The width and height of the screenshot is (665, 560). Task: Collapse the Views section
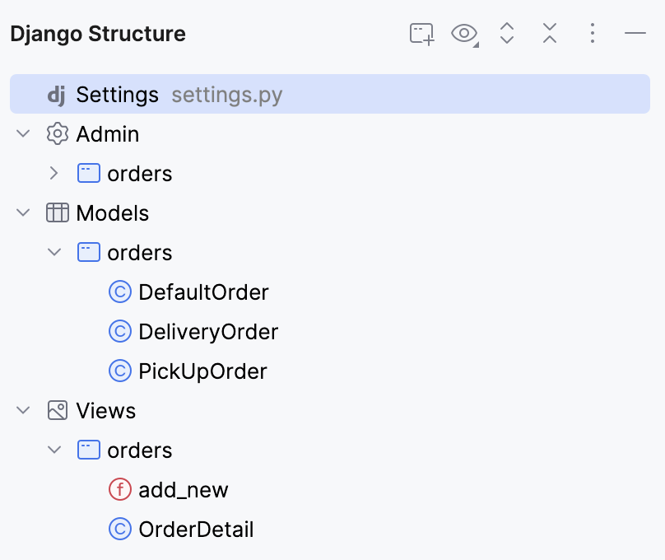point(23,410)
